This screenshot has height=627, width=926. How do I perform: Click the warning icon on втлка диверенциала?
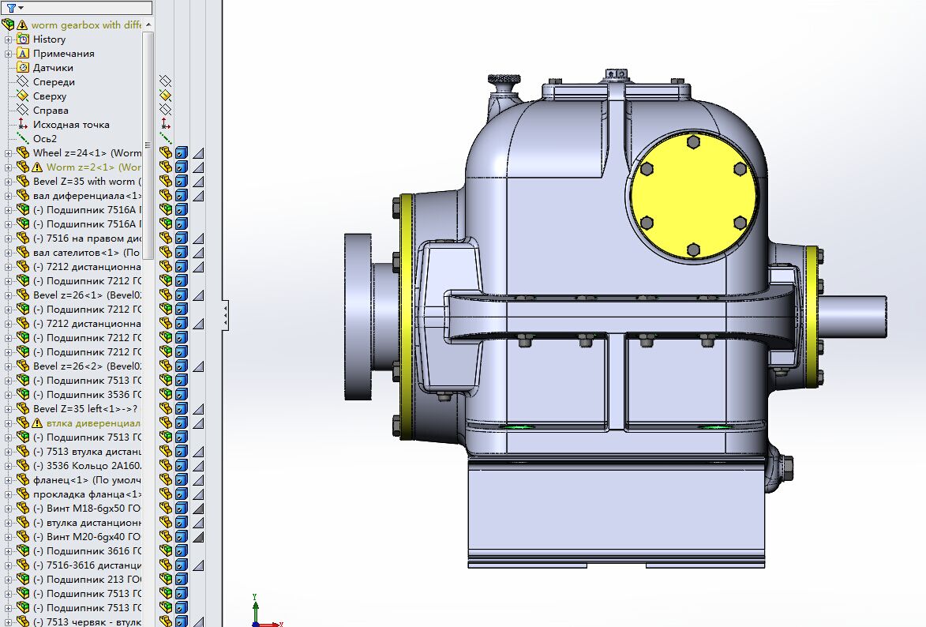[36, 423]
